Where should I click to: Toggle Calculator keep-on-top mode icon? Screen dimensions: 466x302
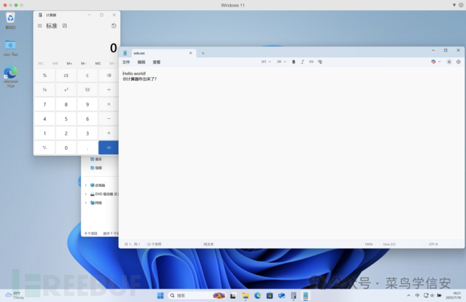(64, 26)
